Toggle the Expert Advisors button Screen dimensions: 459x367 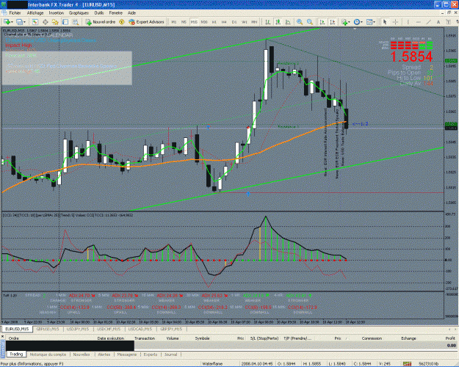146,22
